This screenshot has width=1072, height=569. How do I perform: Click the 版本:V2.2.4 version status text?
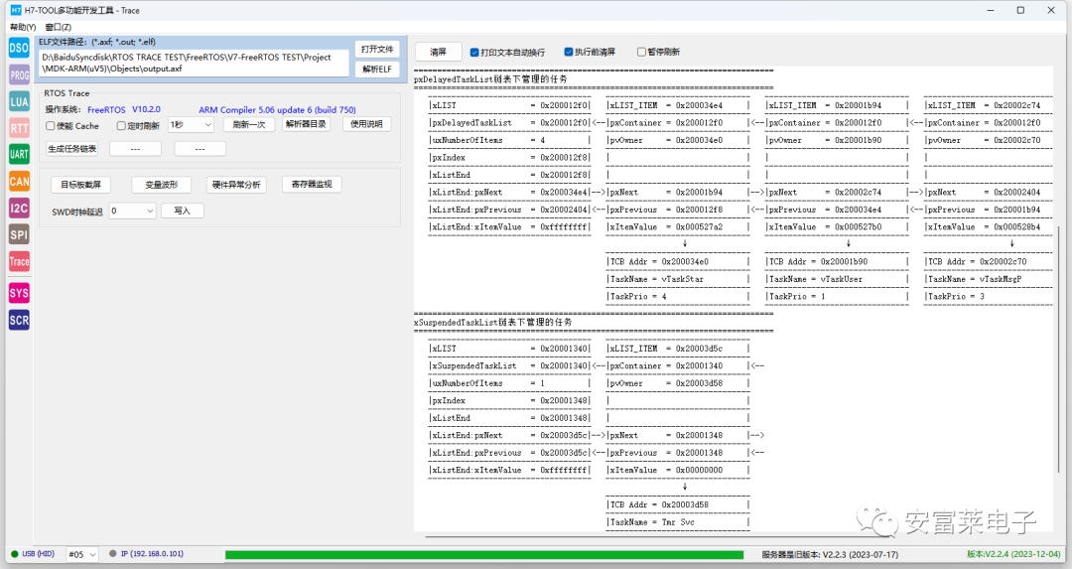(1013, 554)
